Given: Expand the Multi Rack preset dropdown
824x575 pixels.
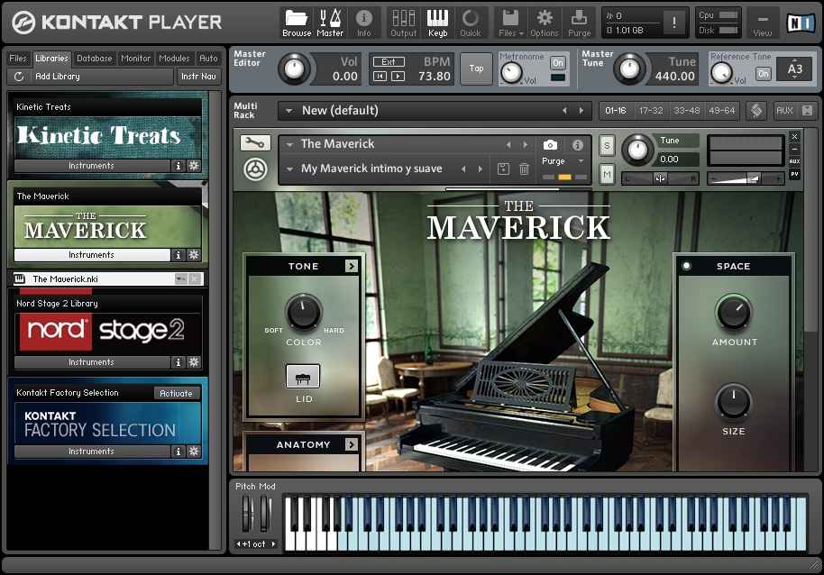Looking at the screenshot, I should (288, 111).
